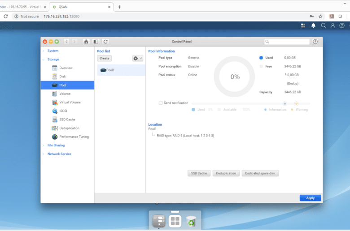
Task: Select Pool in the sidebar
Action: [x=67, y=85]
